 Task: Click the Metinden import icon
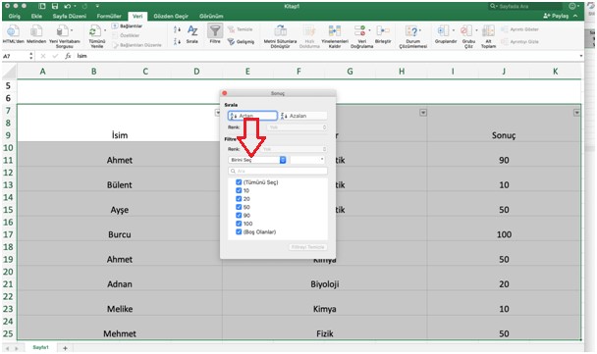36,31
